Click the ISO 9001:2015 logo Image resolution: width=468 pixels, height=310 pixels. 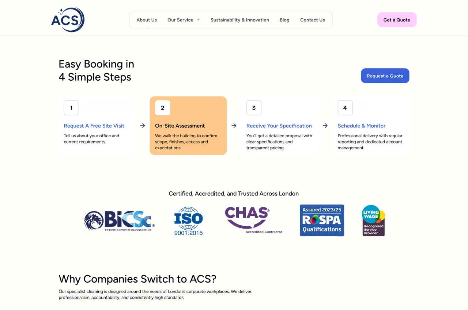coord(188,221)
